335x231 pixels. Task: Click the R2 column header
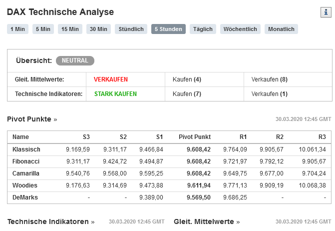[280, 137]
